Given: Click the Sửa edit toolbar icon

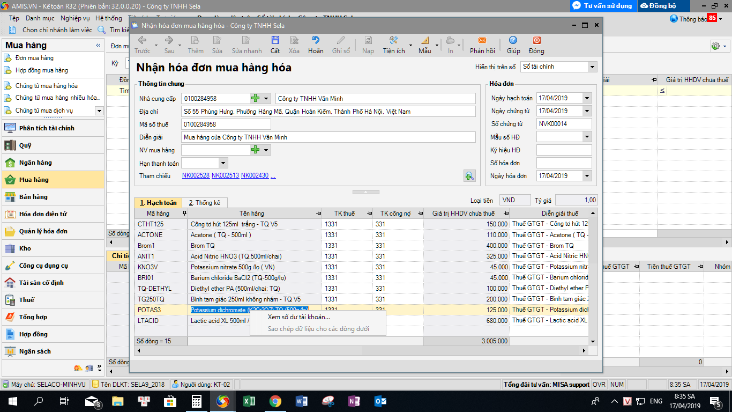Looking at the screenshot, I should click(217, 40).
